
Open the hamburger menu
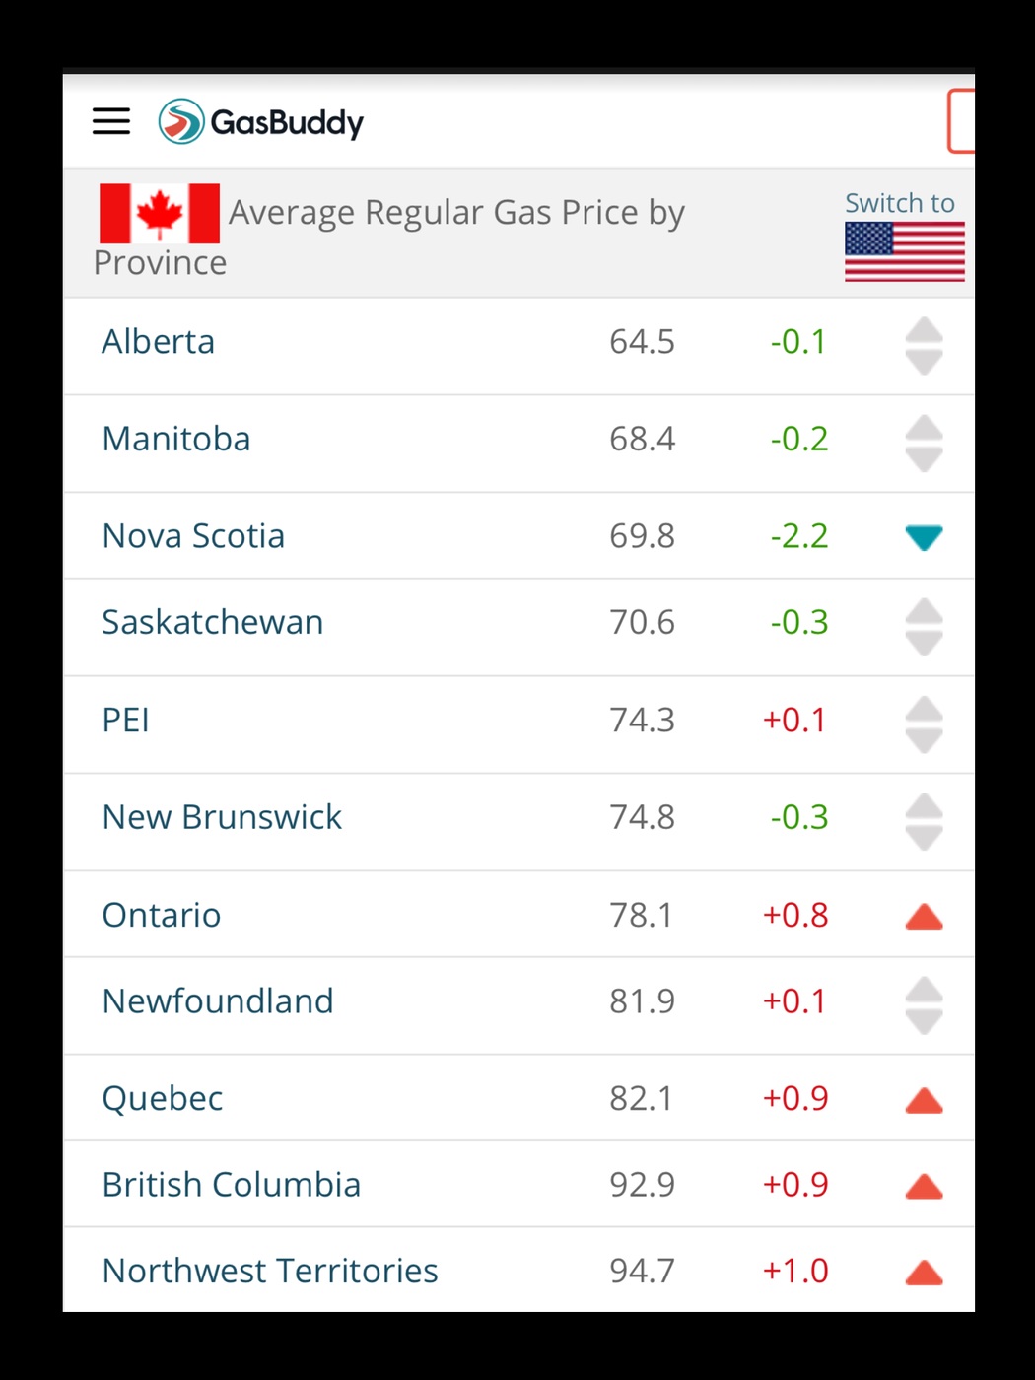111,121
